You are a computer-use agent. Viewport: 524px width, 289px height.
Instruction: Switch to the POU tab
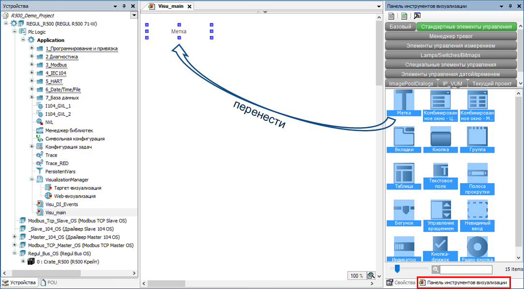[x=50, y=282]
